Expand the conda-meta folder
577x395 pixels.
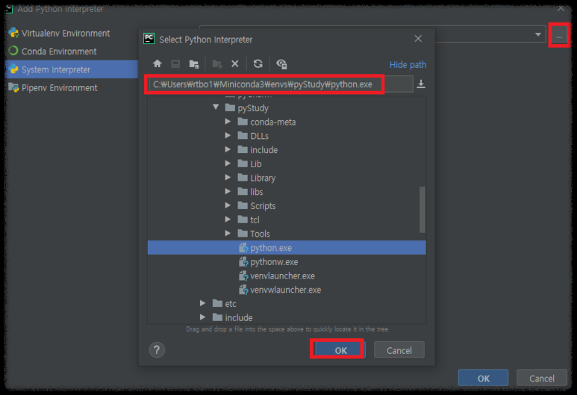click(228, 121)
